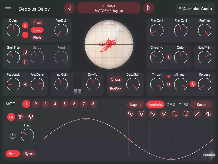The image size is (218, 164).
Task: Click the InputGain knob
Action: click(x=61, y=84)
